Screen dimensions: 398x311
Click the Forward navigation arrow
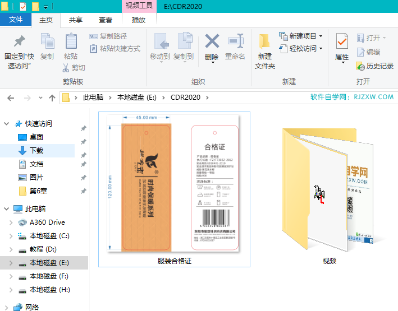pos(27,98)
